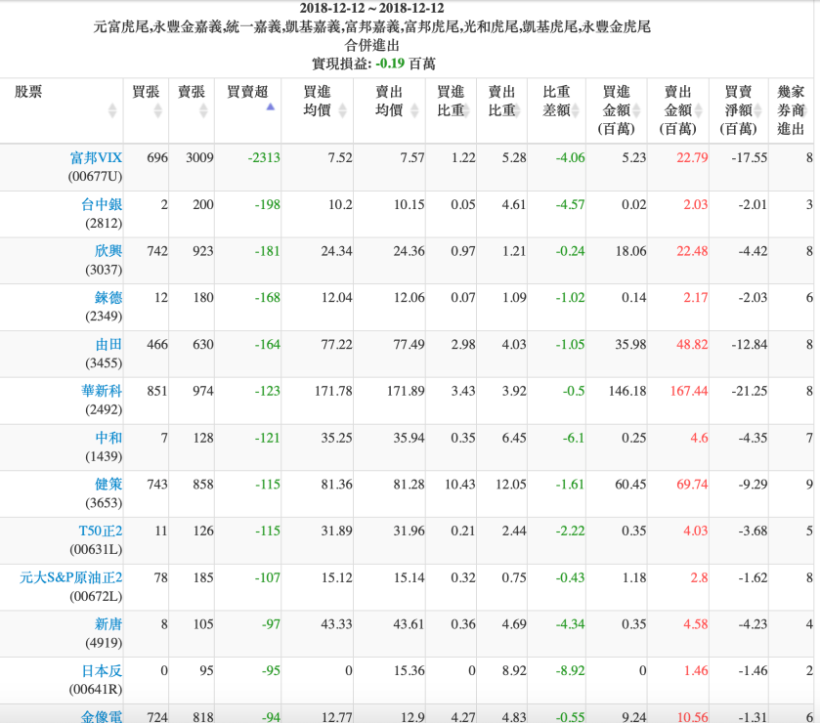
Task: Select 167.44 sell amount in 華新科 row
Action: [x=689, y=391]
